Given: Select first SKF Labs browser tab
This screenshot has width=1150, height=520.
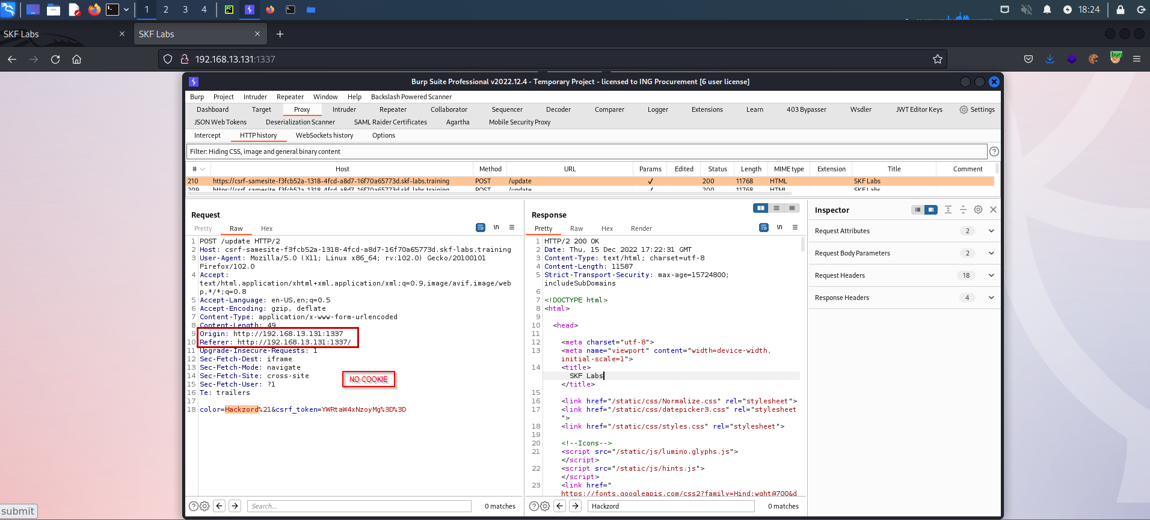Looking at the screenshot, I should (x=64, y=34).
